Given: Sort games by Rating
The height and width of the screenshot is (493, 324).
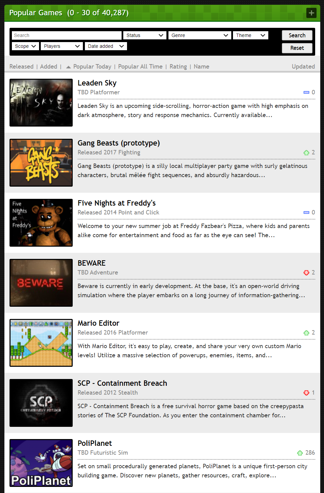Looking at the screenshot, I should tap(178, 67).
